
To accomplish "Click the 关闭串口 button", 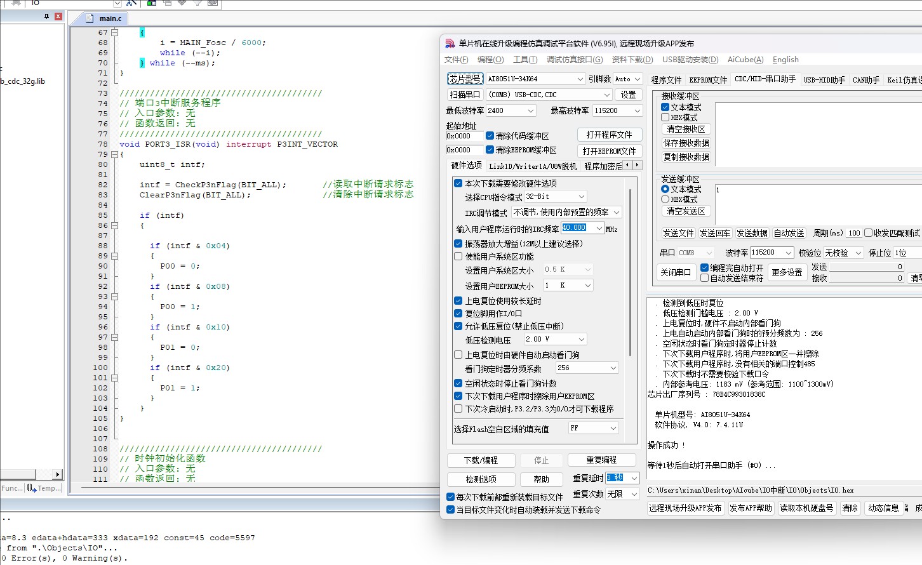I will [675, 272].
